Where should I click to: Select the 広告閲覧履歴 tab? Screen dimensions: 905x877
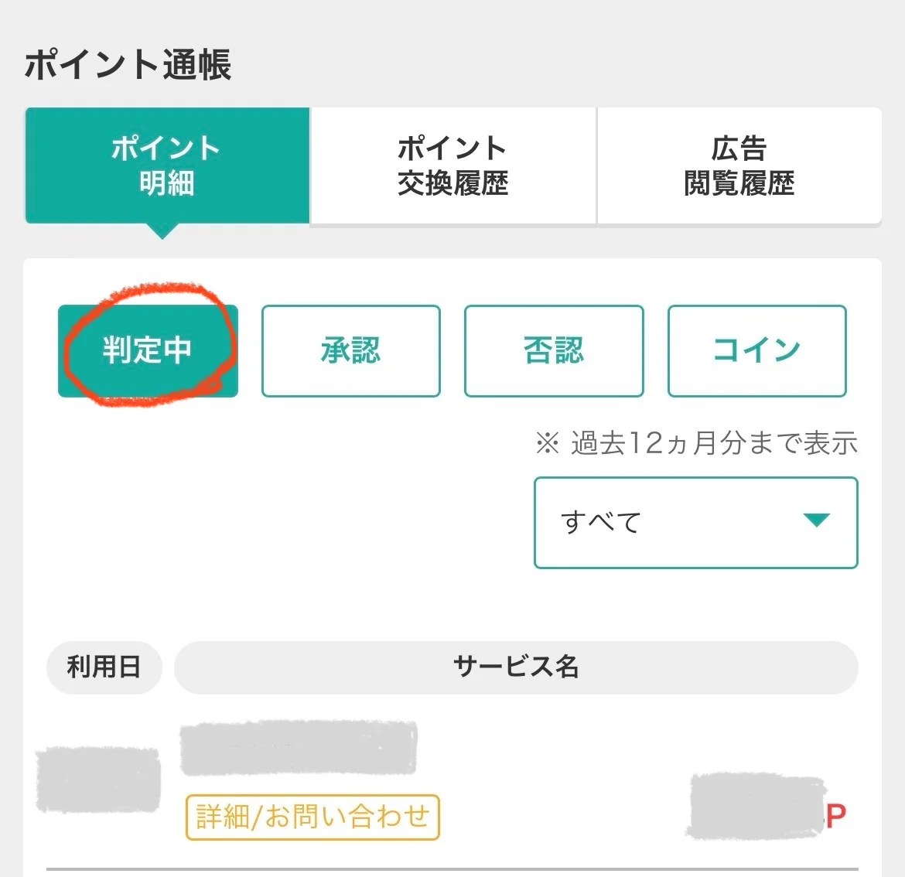tap(739, 166)
